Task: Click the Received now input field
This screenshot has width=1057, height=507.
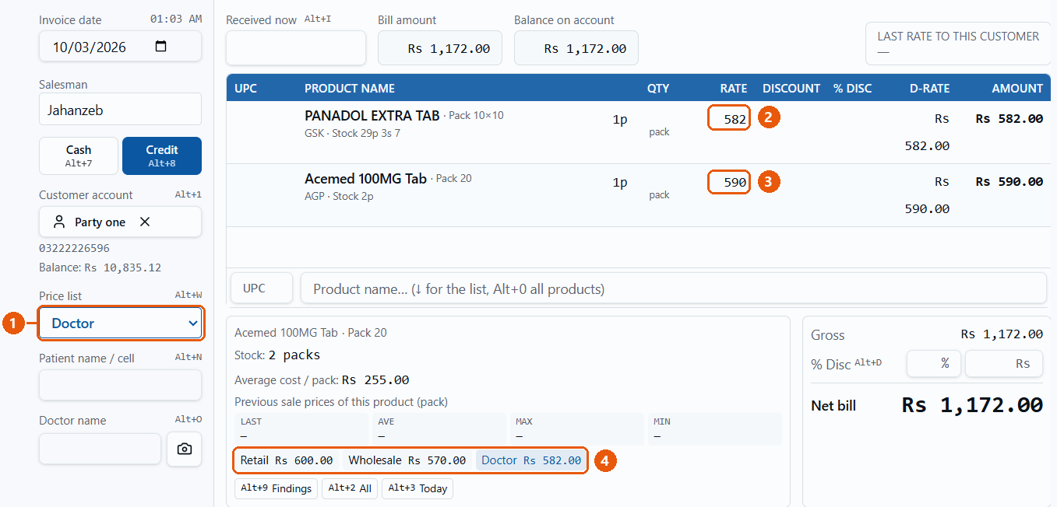Action: 296,48
